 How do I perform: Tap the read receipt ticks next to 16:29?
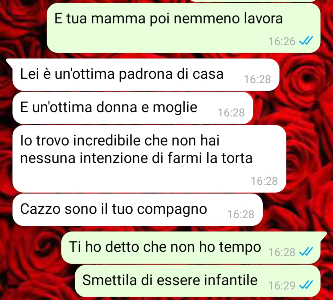click(x=306, y=285)
